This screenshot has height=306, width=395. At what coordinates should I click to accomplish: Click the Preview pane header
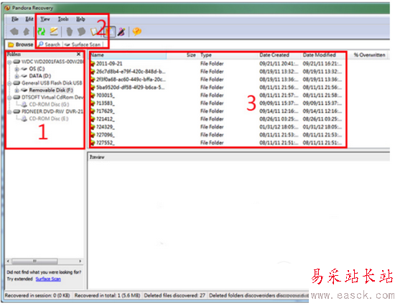click(239, 157)
